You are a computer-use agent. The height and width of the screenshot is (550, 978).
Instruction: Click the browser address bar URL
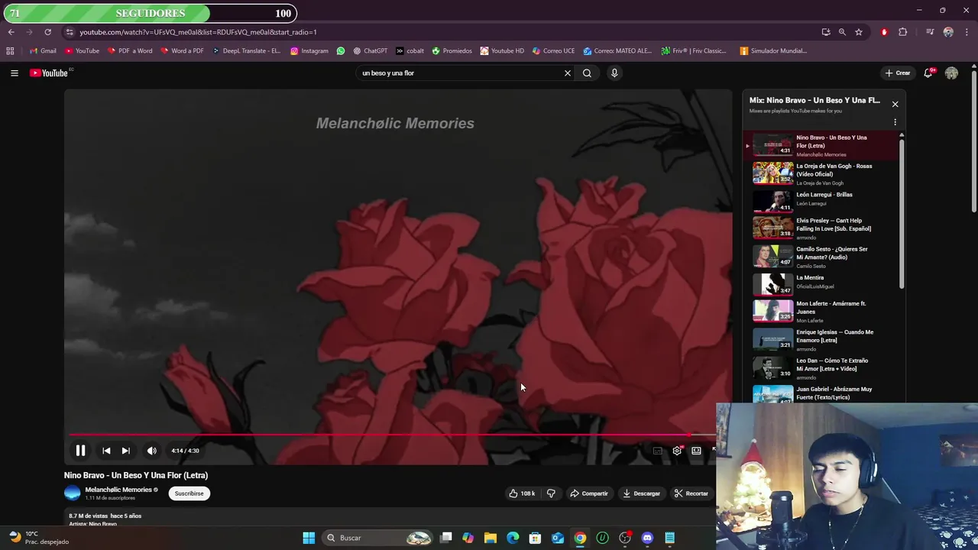click(198, 32)
